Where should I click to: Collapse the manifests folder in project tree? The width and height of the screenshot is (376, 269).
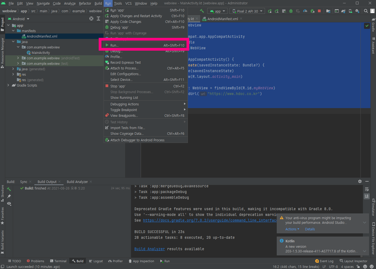[x=13, y=31]
